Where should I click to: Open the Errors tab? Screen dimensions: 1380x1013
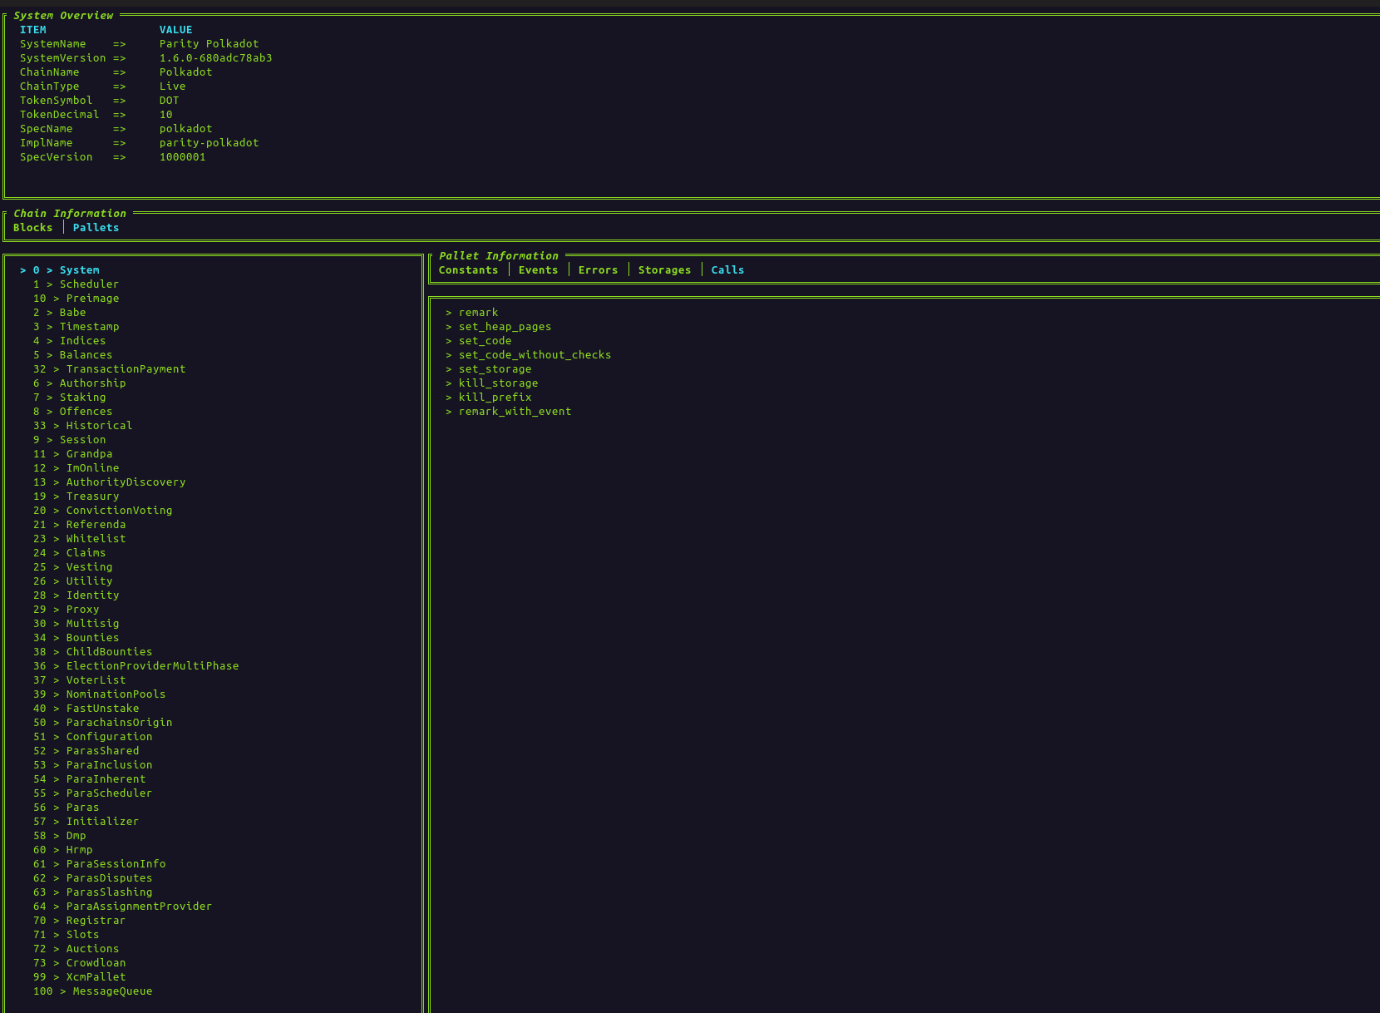coord(598,270)
